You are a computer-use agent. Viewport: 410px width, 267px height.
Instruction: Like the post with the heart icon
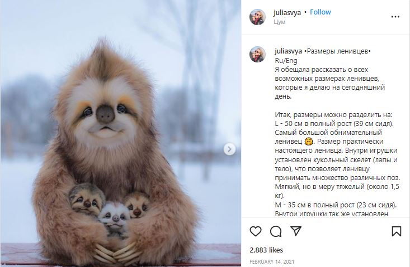click(256, 231)
